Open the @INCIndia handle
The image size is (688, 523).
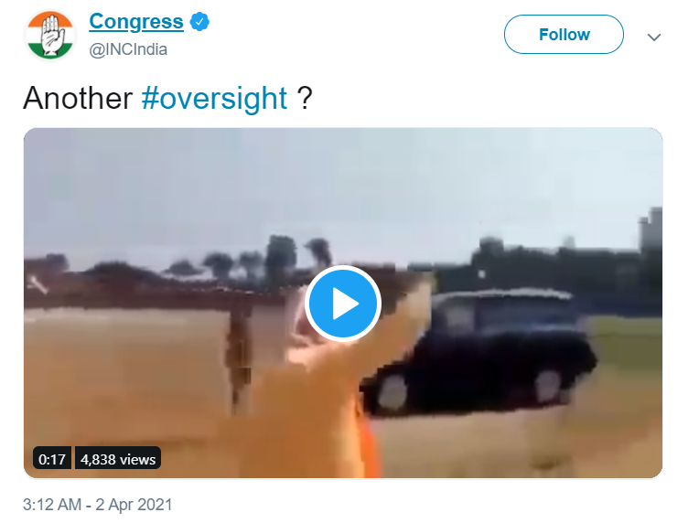click(x=128, y=49)
